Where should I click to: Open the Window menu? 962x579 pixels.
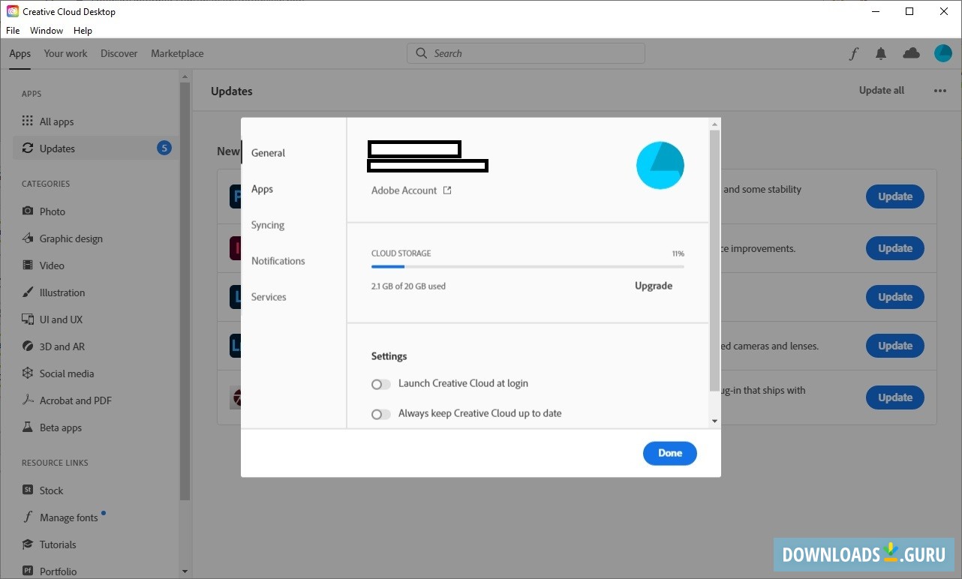tap(46, 30)
